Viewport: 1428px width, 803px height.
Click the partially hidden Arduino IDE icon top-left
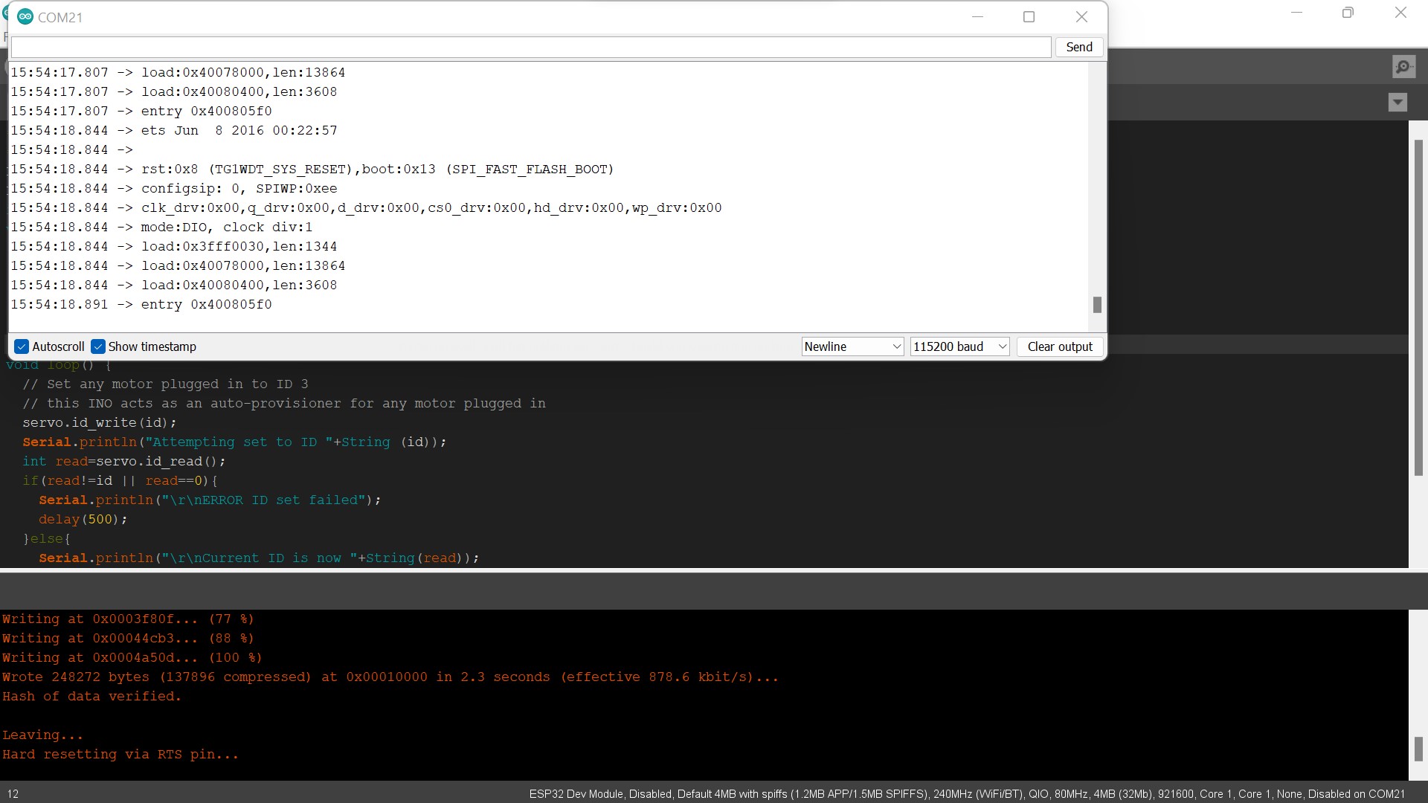[6, 13]
